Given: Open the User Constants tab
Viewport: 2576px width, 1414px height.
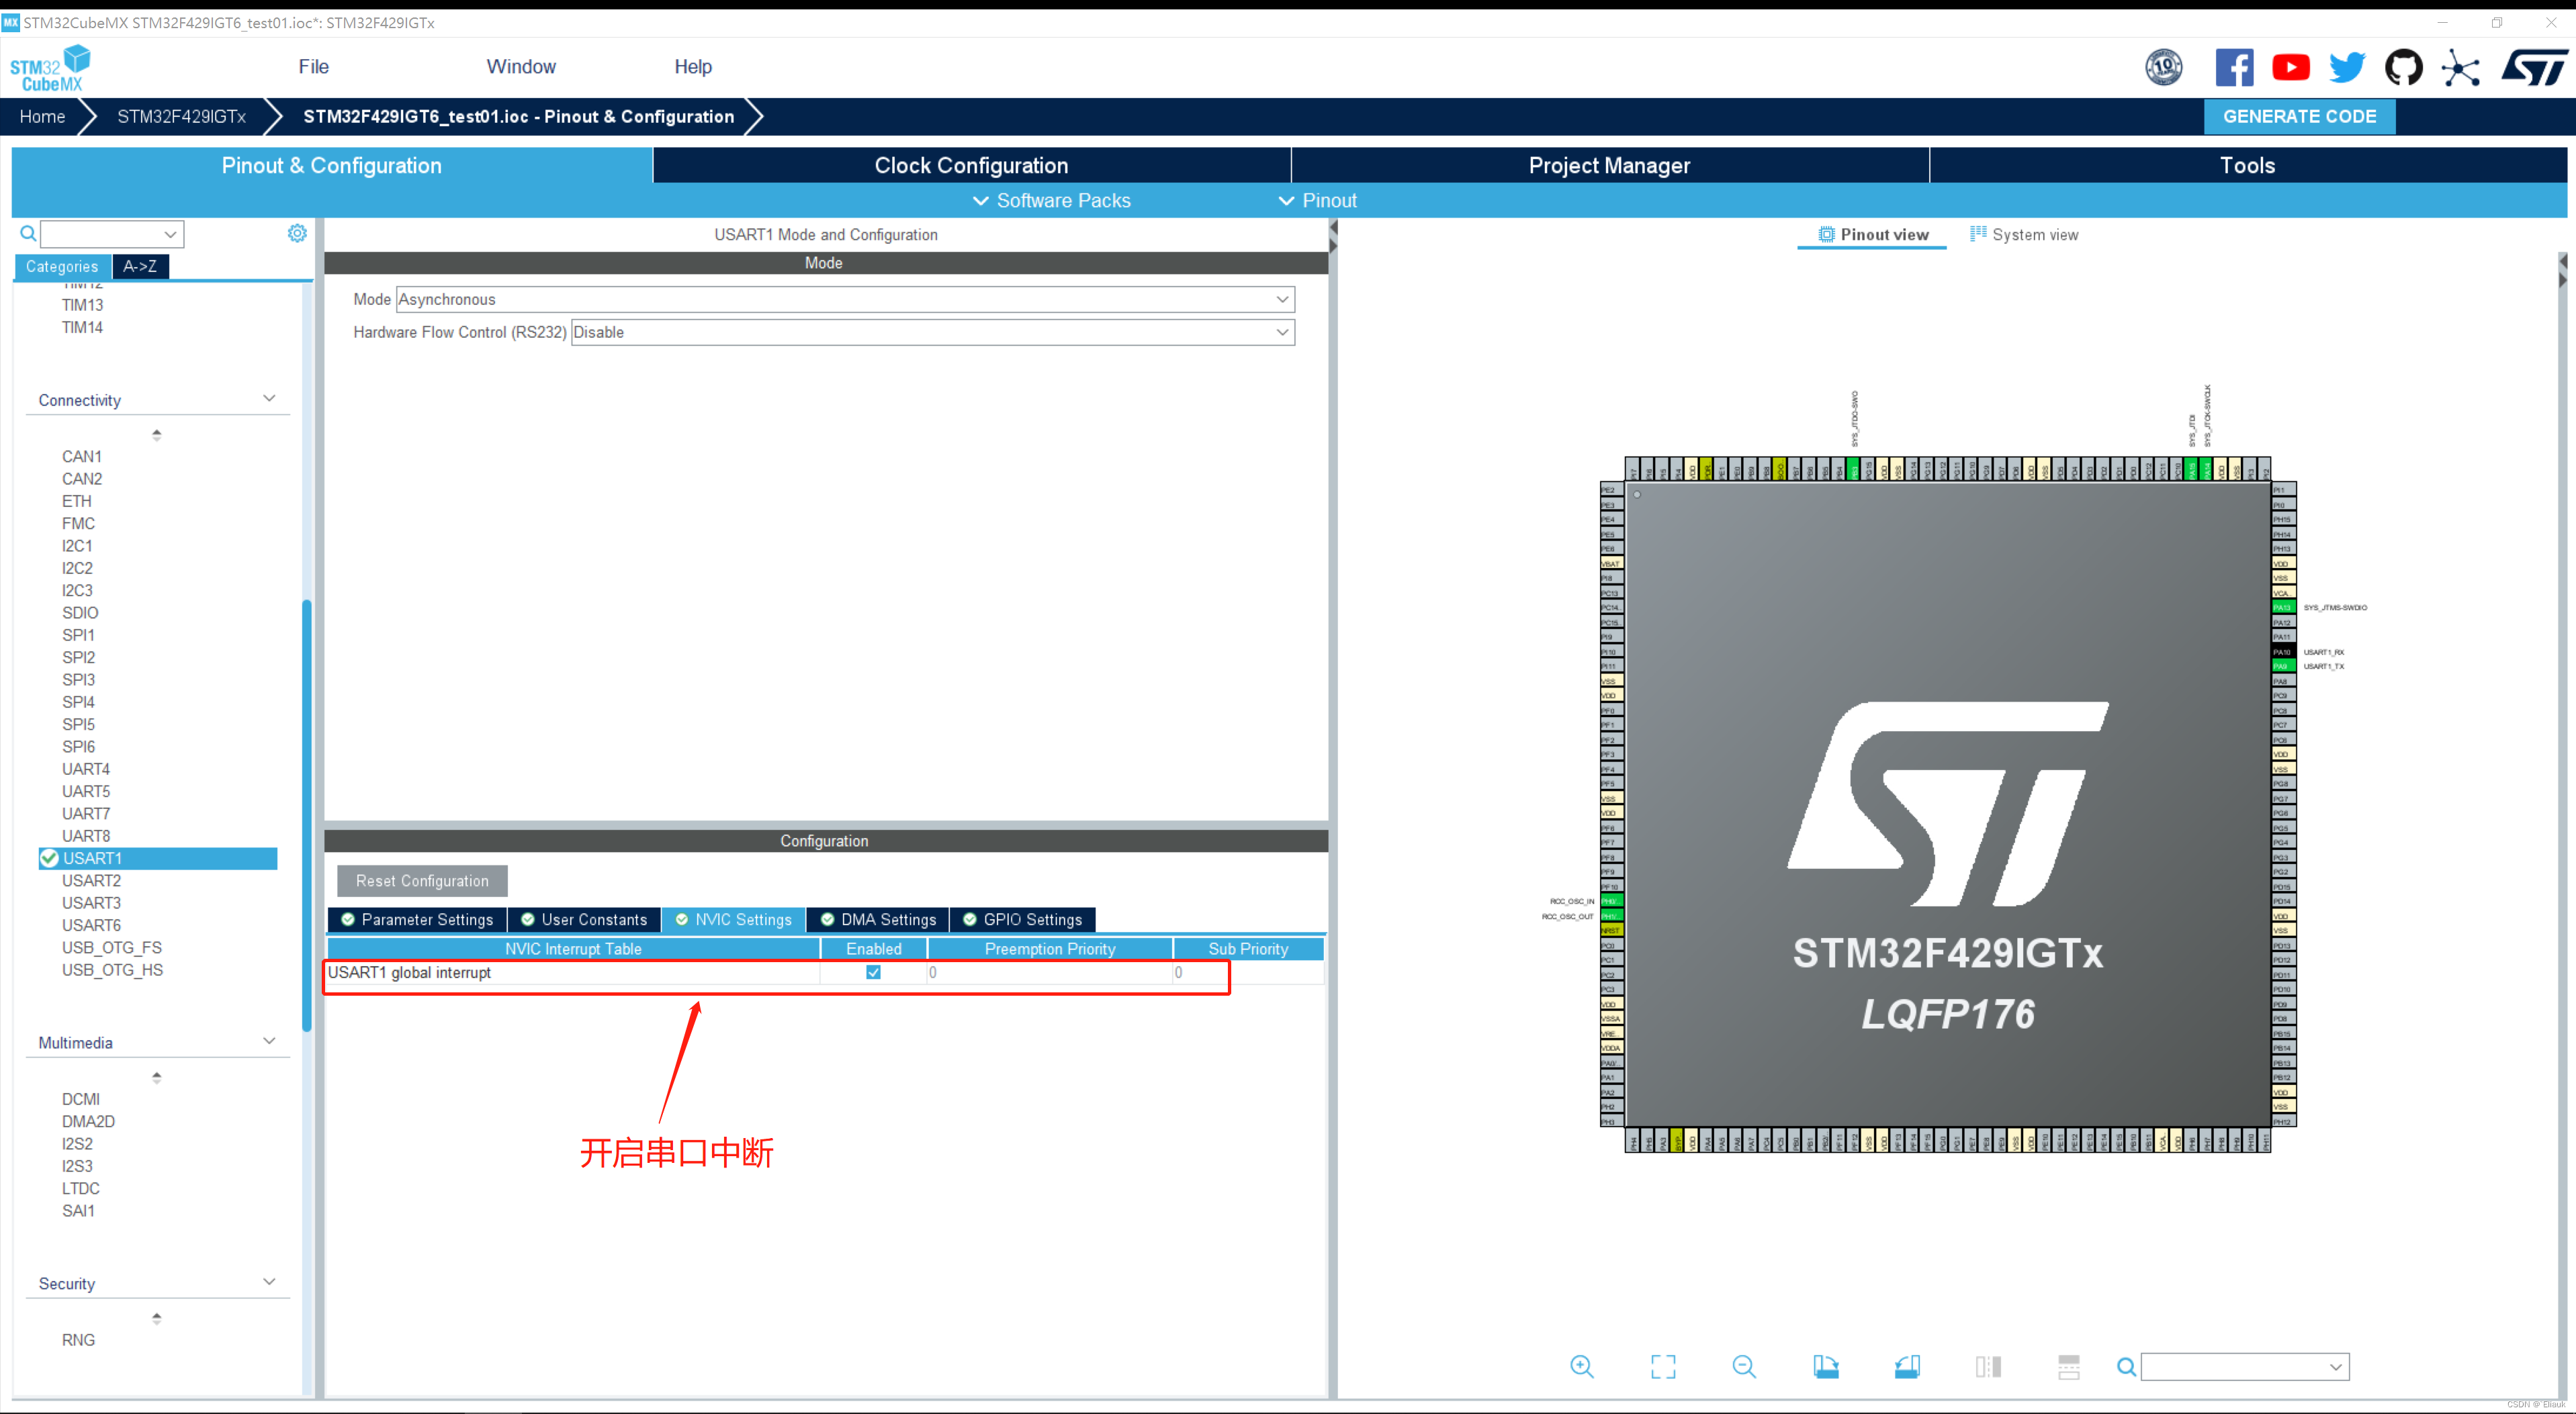Looking at the screenshot, I should pos(584,919).
